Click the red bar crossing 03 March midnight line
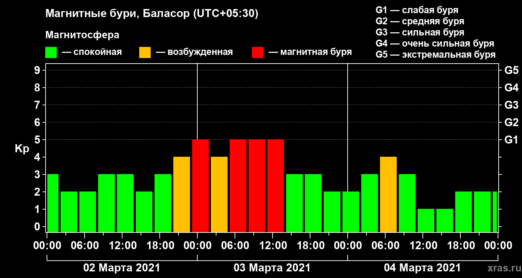This screenshot has width=522, height=278. 200,186
